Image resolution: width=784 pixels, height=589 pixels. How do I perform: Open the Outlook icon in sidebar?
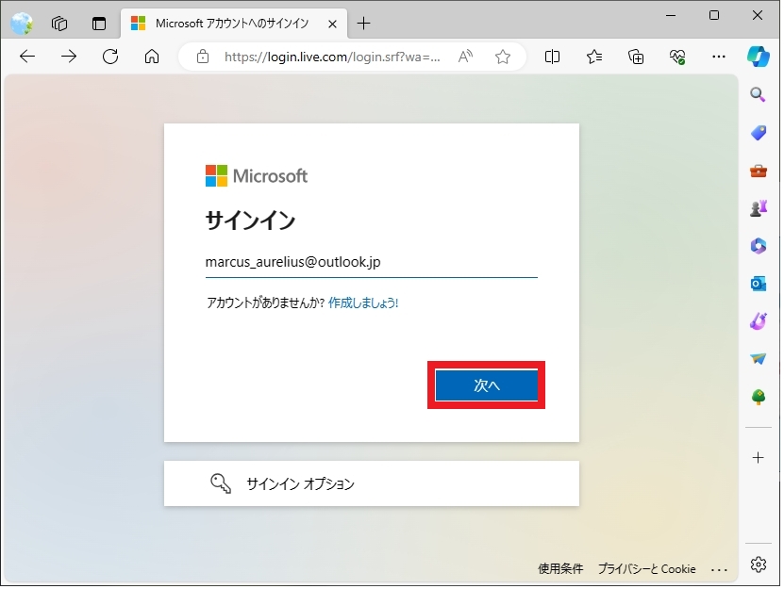tap(758, 284)
